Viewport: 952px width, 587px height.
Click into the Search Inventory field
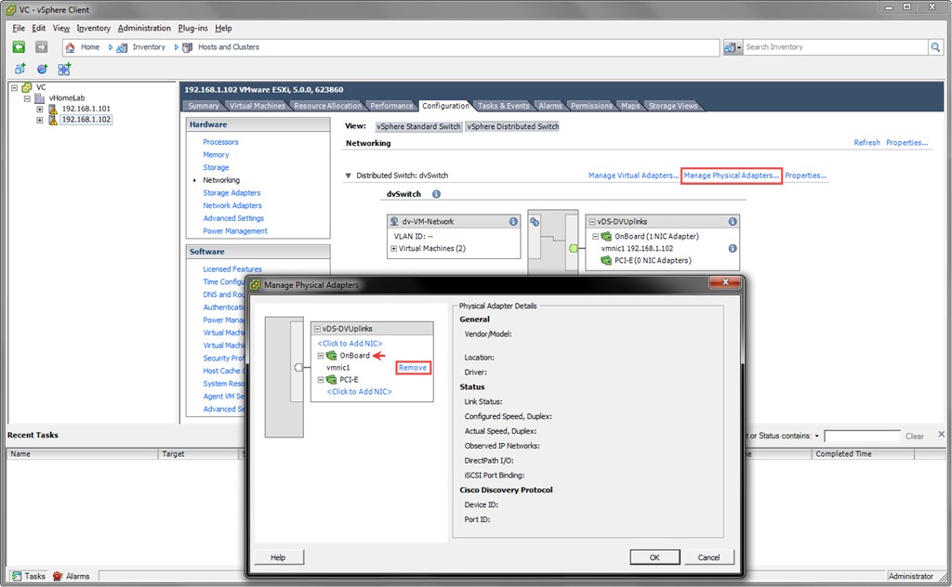[835, 46]
